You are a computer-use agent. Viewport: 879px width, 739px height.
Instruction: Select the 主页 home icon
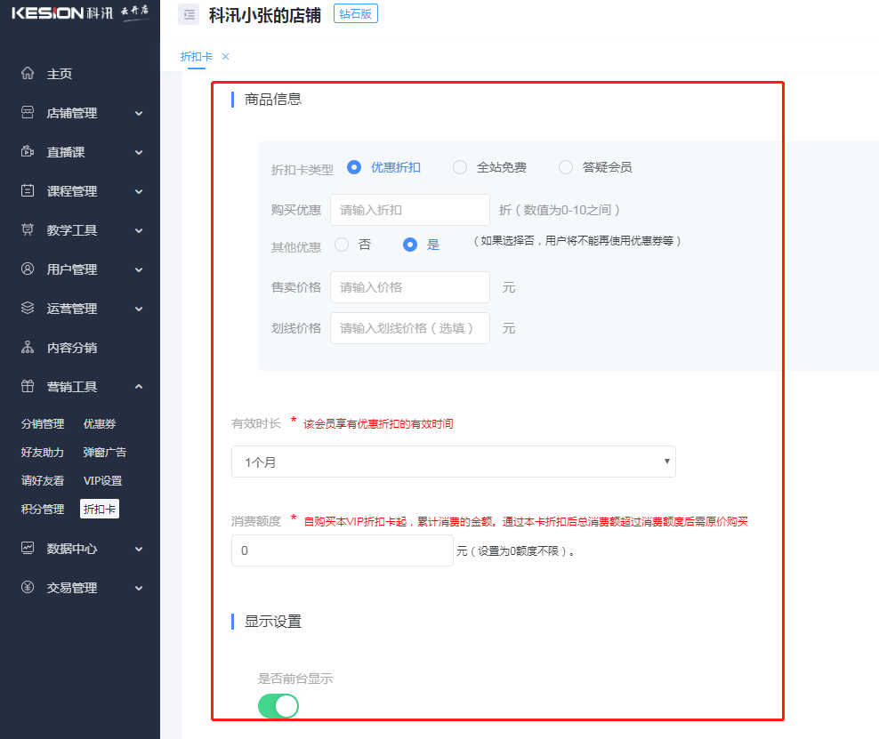tap(27, 74)
